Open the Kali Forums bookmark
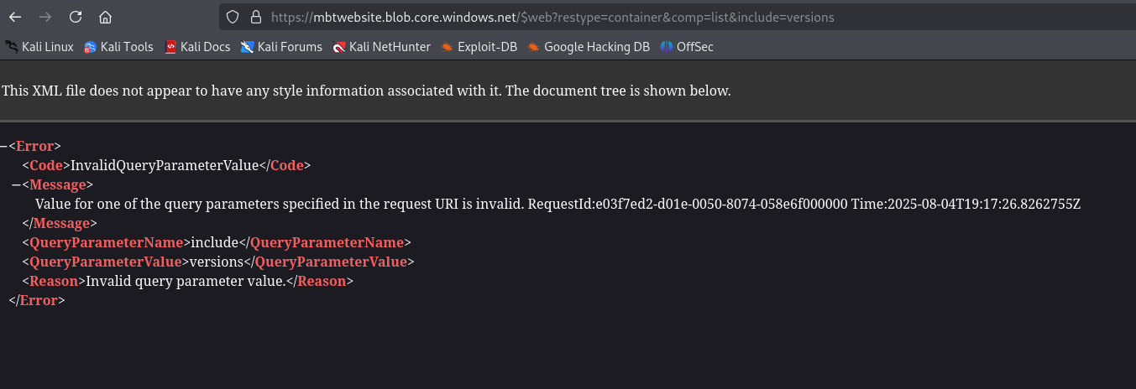 [281, 47]
